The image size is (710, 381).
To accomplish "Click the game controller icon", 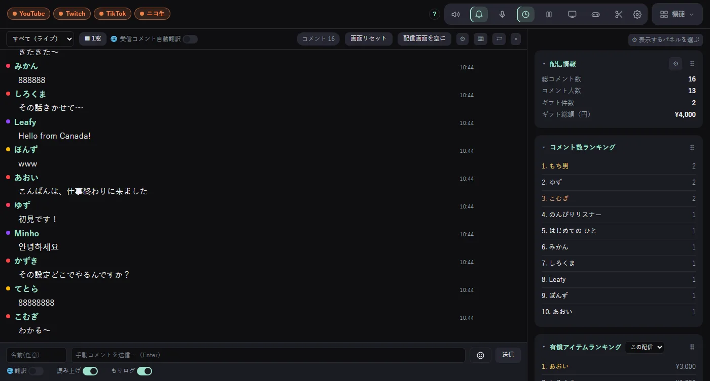I will pyautogui.click(x=595, y=14).
